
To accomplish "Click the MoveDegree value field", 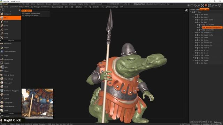I will tap(67, 7).
